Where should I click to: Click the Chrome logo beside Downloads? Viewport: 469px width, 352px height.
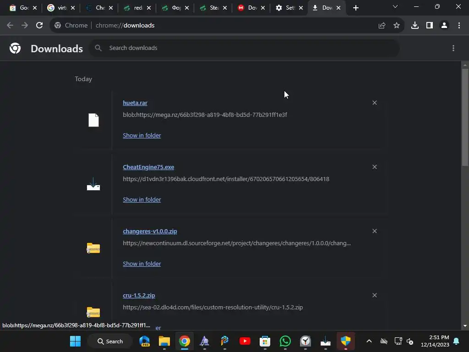15,48
